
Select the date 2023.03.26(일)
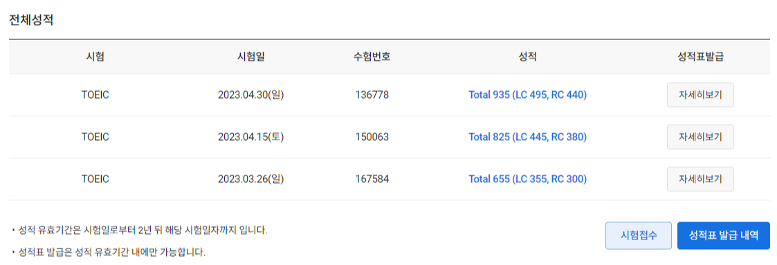[250, 179]
